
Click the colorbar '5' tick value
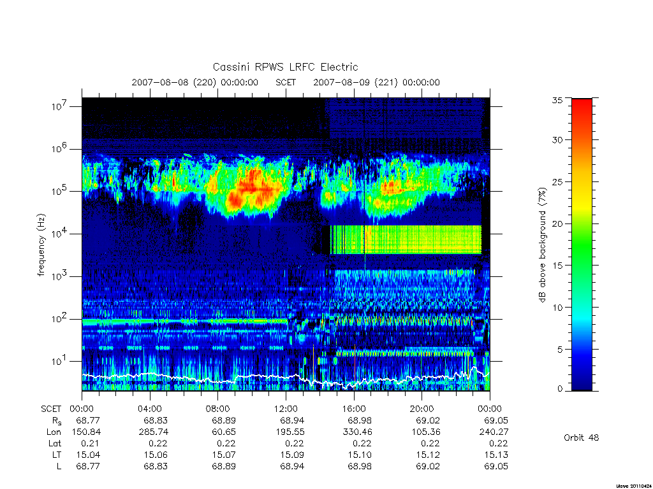click(559, 350)
